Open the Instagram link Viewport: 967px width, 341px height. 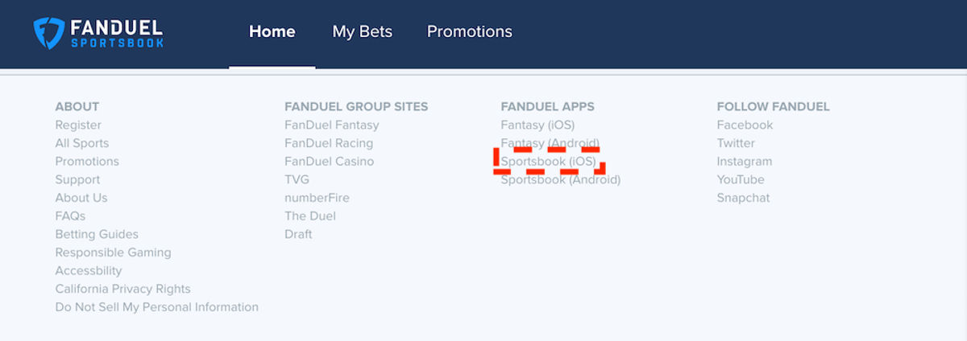click(x=745, y=162)
